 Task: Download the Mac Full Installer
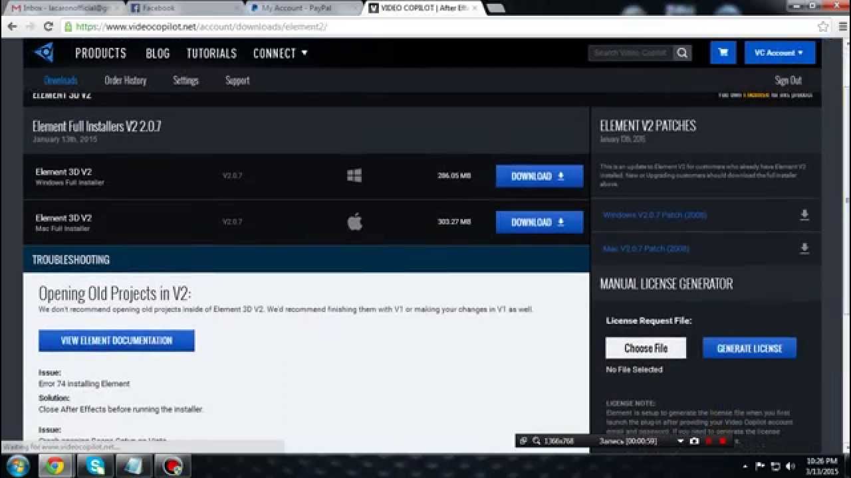pyautogui.click(x=539, y=222)
